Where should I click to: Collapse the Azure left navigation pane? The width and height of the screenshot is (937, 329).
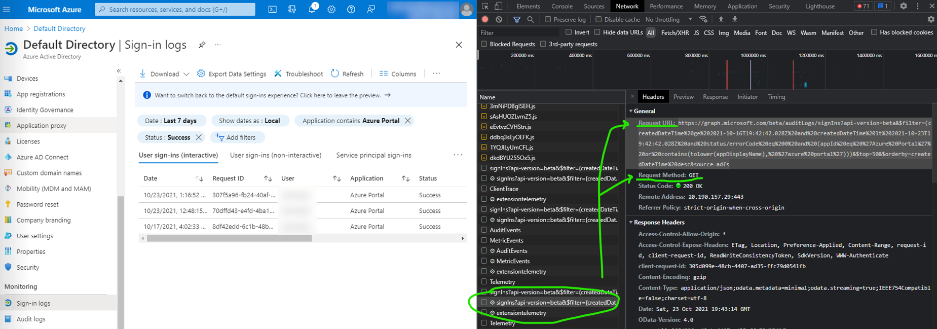tap(119, 71)
